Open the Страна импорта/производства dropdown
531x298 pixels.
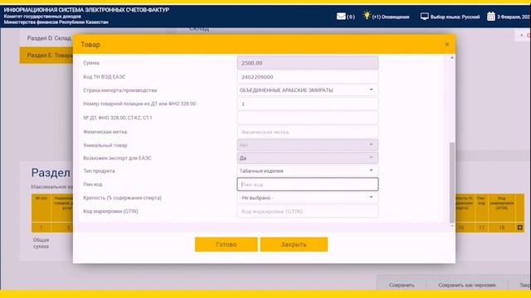[x=308, y=90]
